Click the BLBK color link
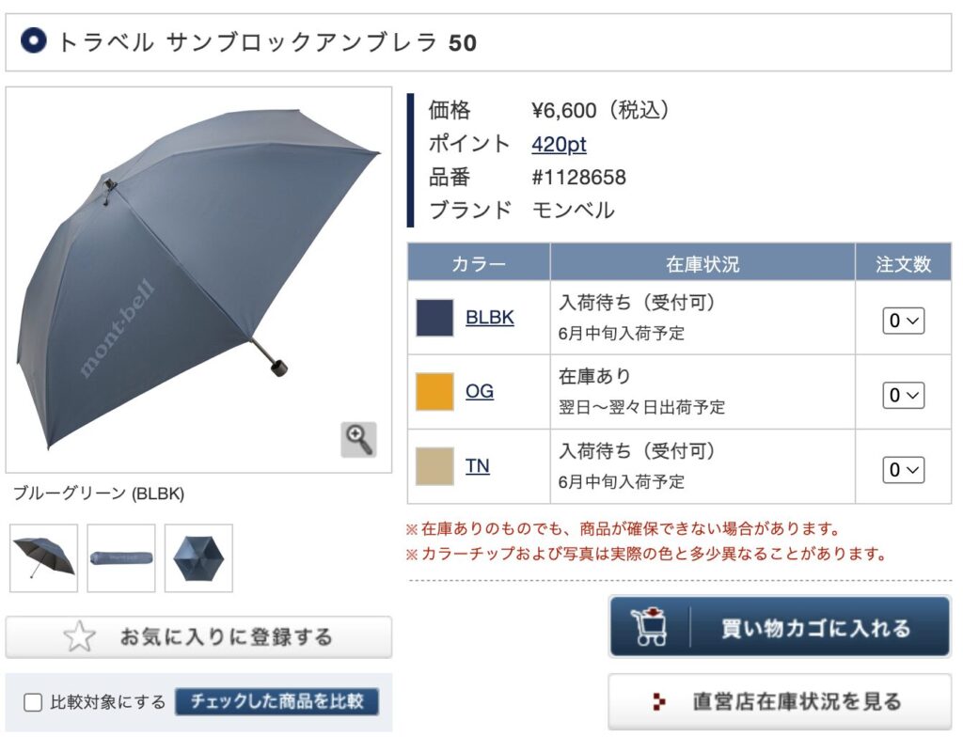 point(490,318)
